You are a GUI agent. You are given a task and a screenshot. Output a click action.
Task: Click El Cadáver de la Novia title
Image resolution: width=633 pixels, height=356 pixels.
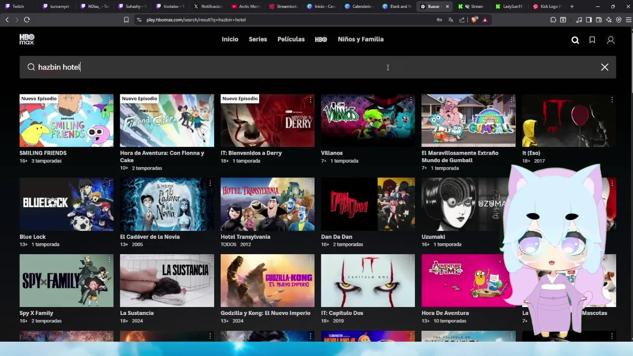coord(150,237)
